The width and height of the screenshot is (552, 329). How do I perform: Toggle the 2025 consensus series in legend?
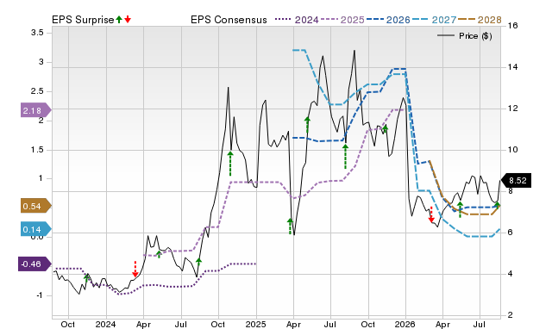point(342,20)
